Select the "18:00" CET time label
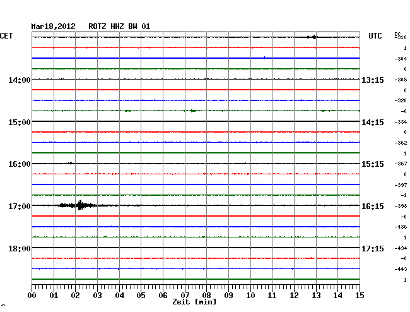Image resolution: width=410 pixels, height=312 pixels. coord(20,248)
